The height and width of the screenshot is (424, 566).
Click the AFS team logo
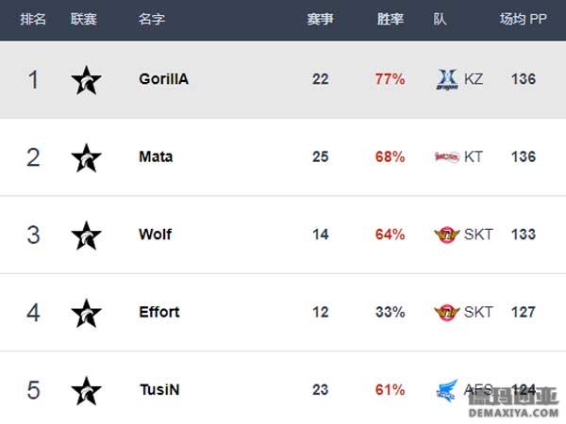point(447,390)
